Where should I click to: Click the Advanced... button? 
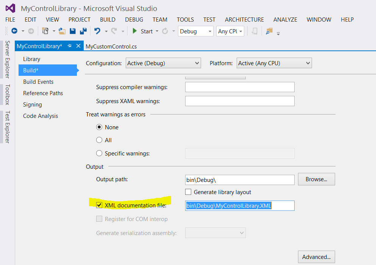pyautogui.click(x=316, y=257)
